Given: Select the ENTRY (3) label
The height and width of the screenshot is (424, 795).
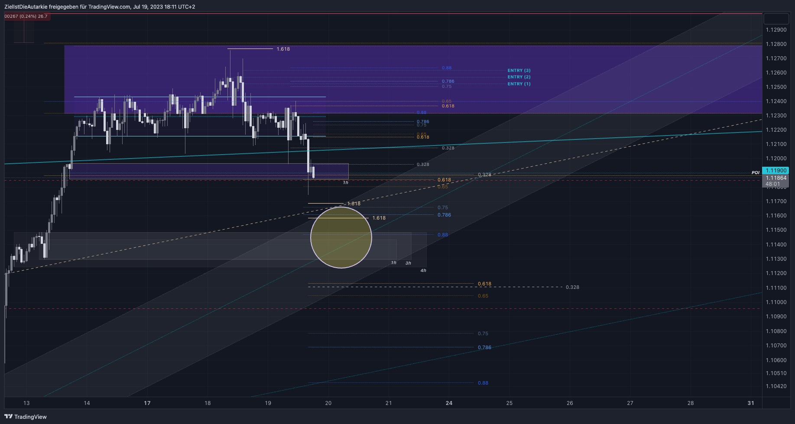Looking at the screenshot, I should 519,70.
